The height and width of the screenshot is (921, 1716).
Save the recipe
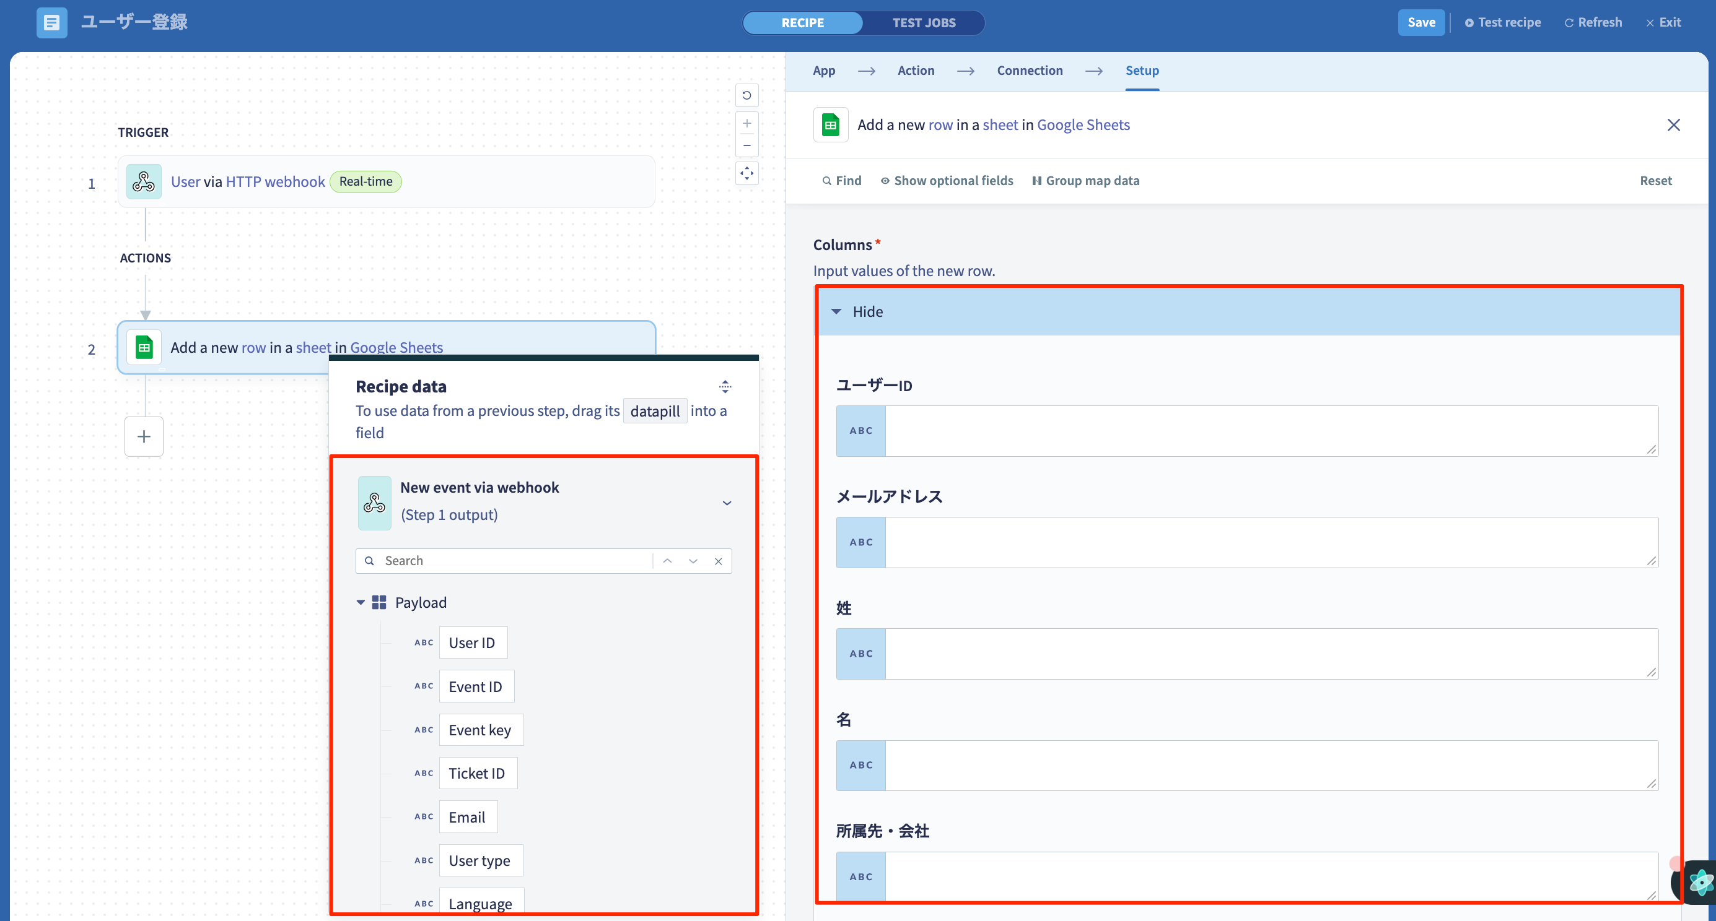click(1421, 23)
